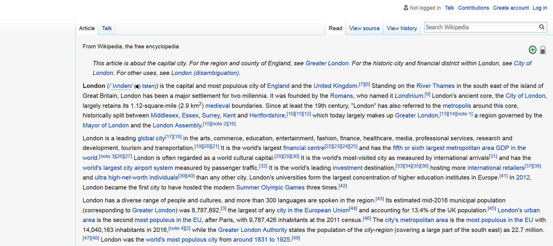Click footnote [note 4] after 2016
This screenshot has width=553, height=246.
177,228
